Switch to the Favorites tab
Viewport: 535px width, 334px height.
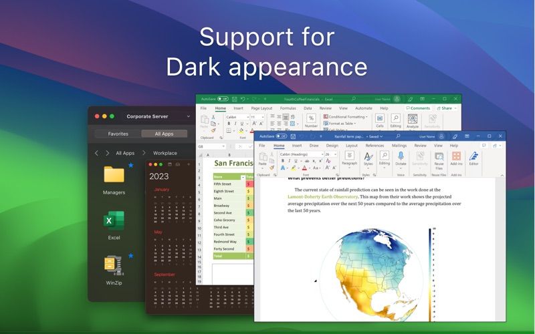[x=118, y=134]
